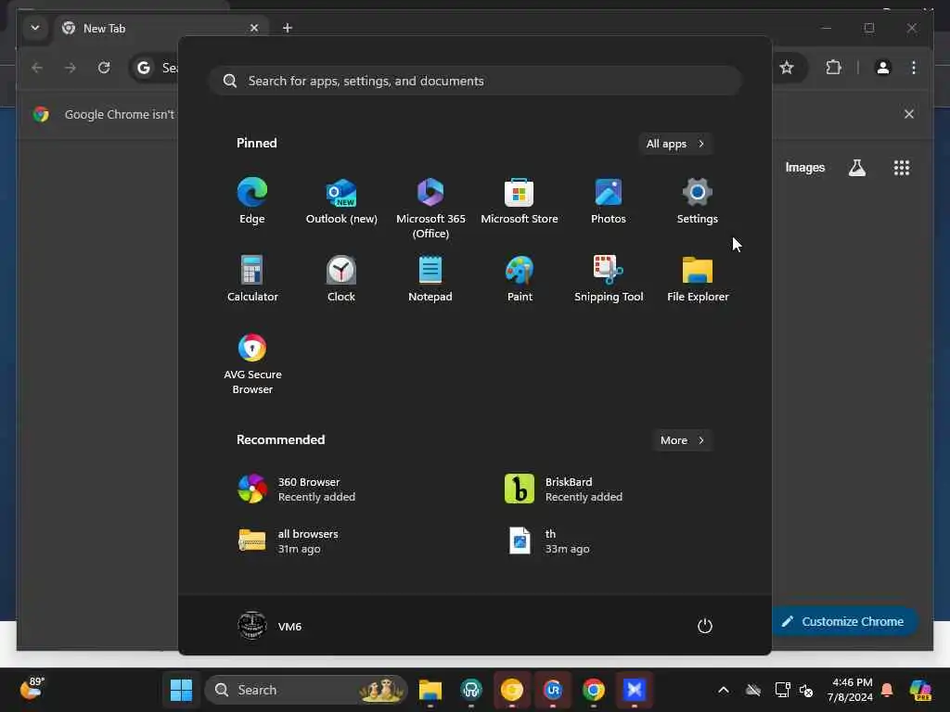The image size is (950, 712).
Task: Open the Chrome profile menu
Action: (883, 67)
